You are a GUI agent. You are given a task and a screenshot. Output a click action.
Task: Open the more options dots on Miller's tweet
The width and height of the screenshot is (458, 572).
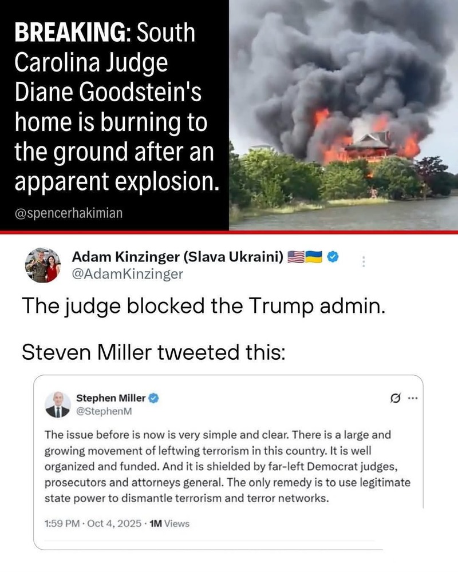412,398
